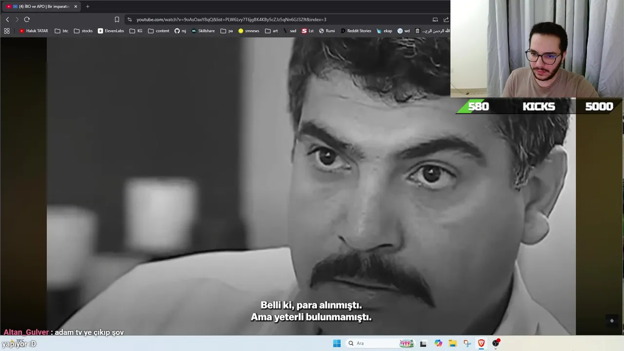Open the ekap bookmark
The width and height of the screenshot is (624, 351).
click(x=384, y=31)
